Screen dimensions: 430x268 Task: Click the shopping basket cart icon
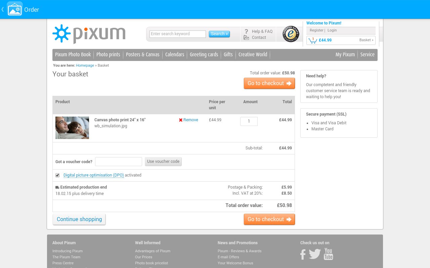pyautogui.click(x=312, y=40)
